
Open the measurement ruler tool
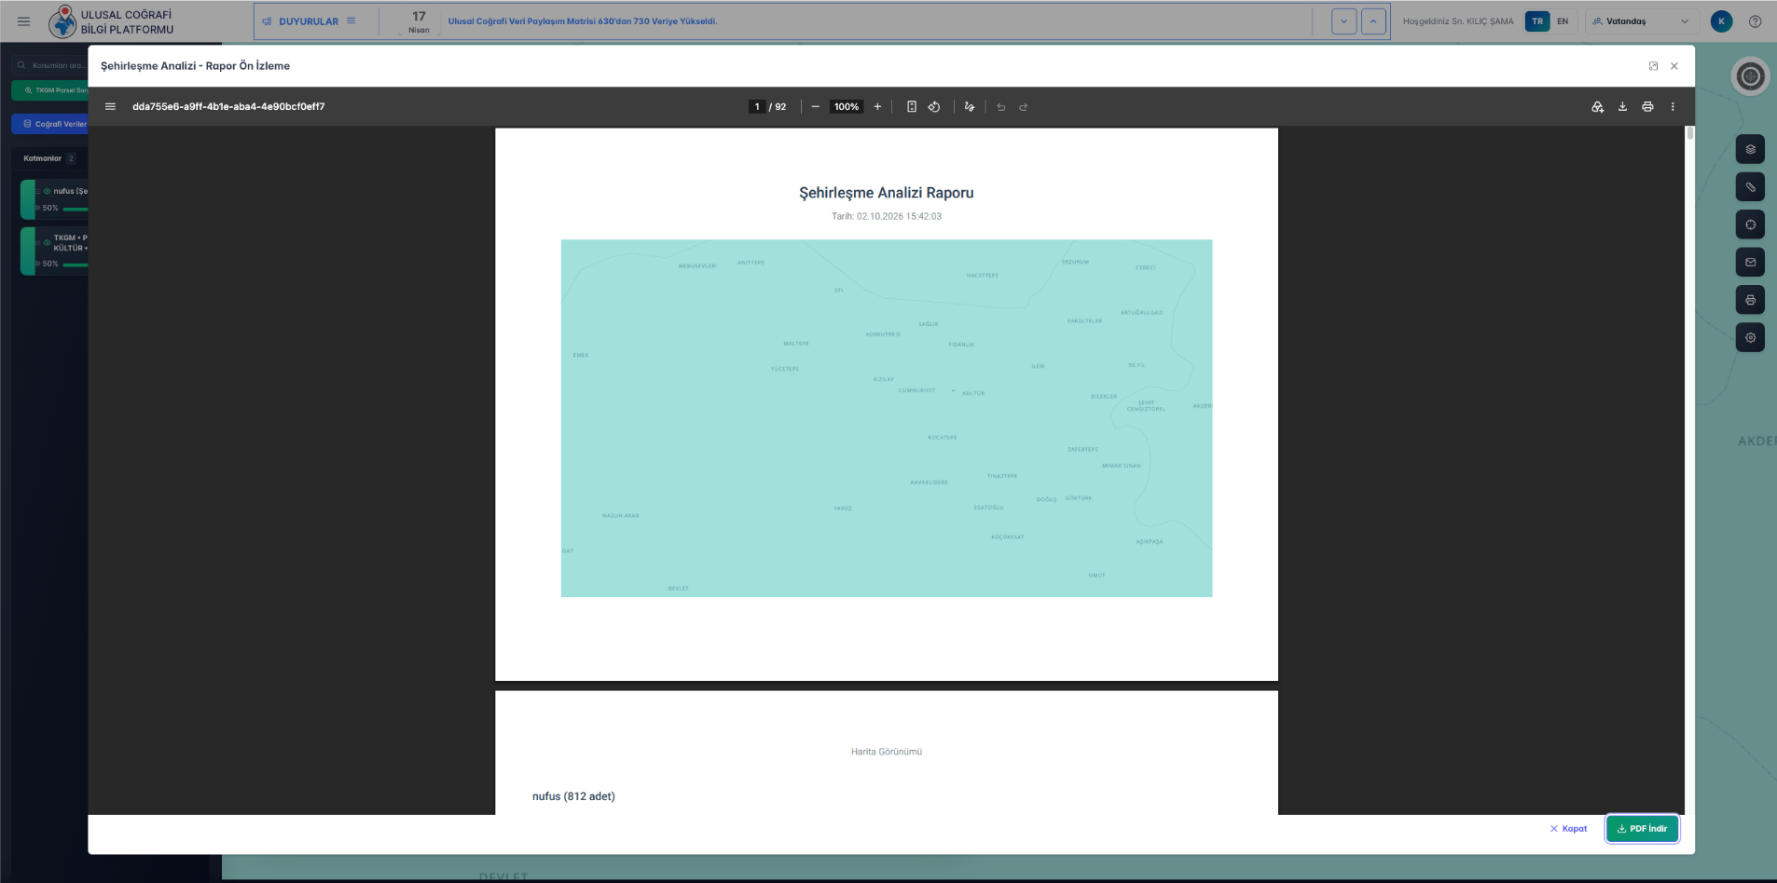1750,187
